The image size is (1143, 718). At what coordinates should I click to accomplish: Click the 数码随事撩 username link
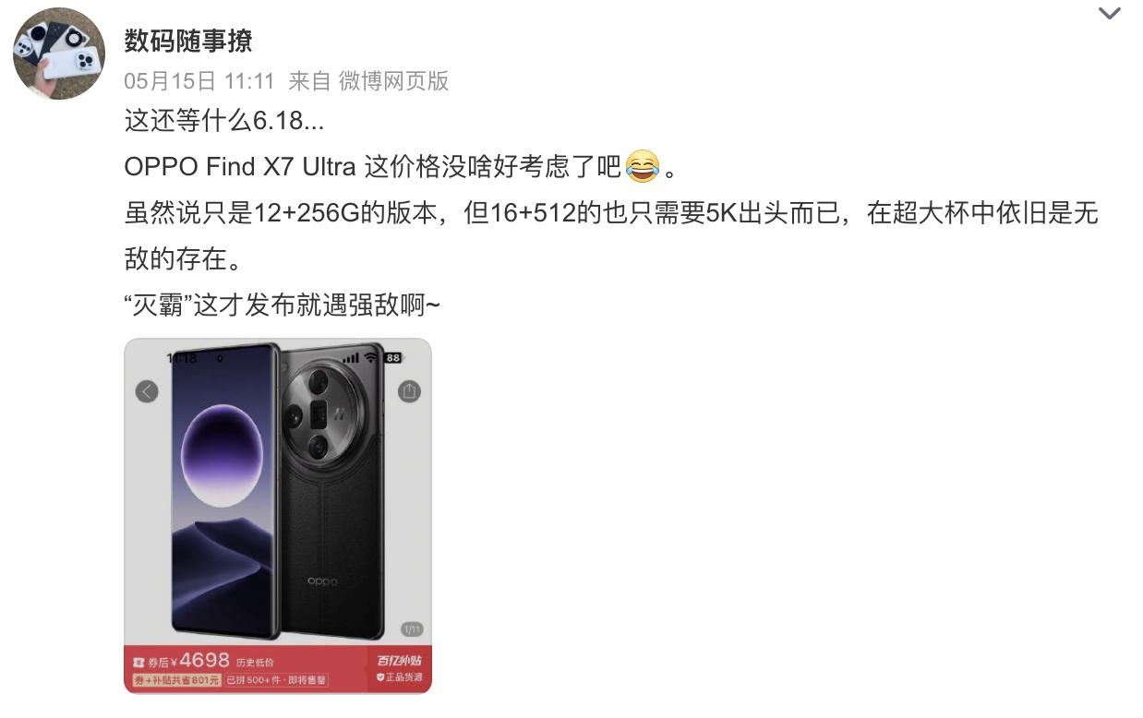click(188, 41)
